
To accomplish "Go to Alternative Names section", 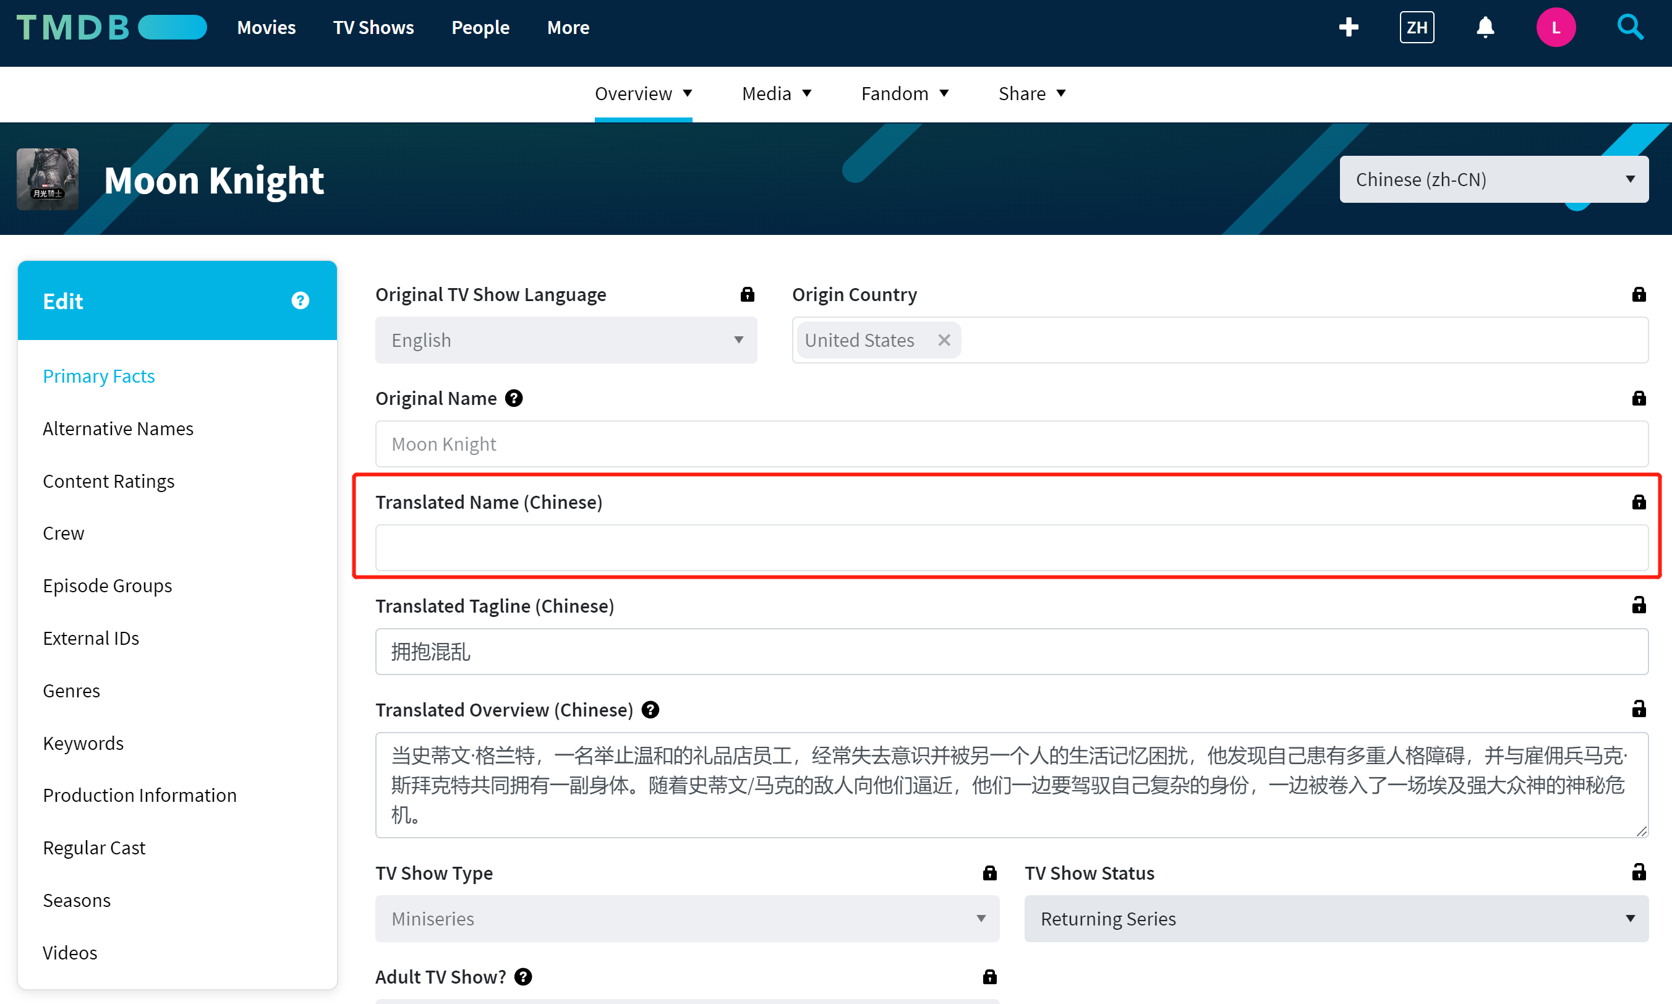I will [117, 428].
